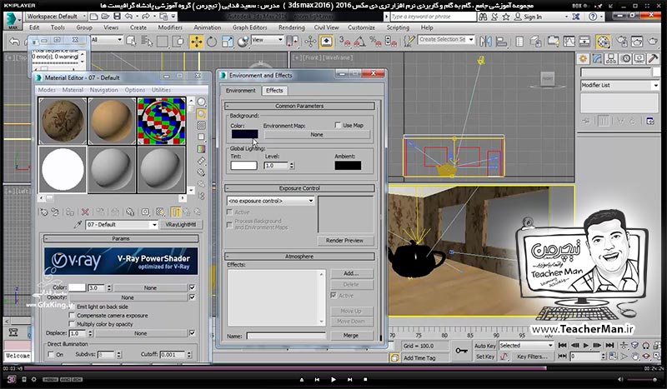667x389 pixels.
Task: Click KMPlayer play button
Action: [333, 379]
